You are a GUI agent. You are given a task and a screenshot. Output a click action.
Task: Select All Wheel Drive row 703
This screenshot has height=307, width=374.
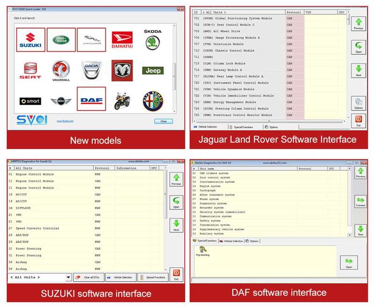click(270, 31)
